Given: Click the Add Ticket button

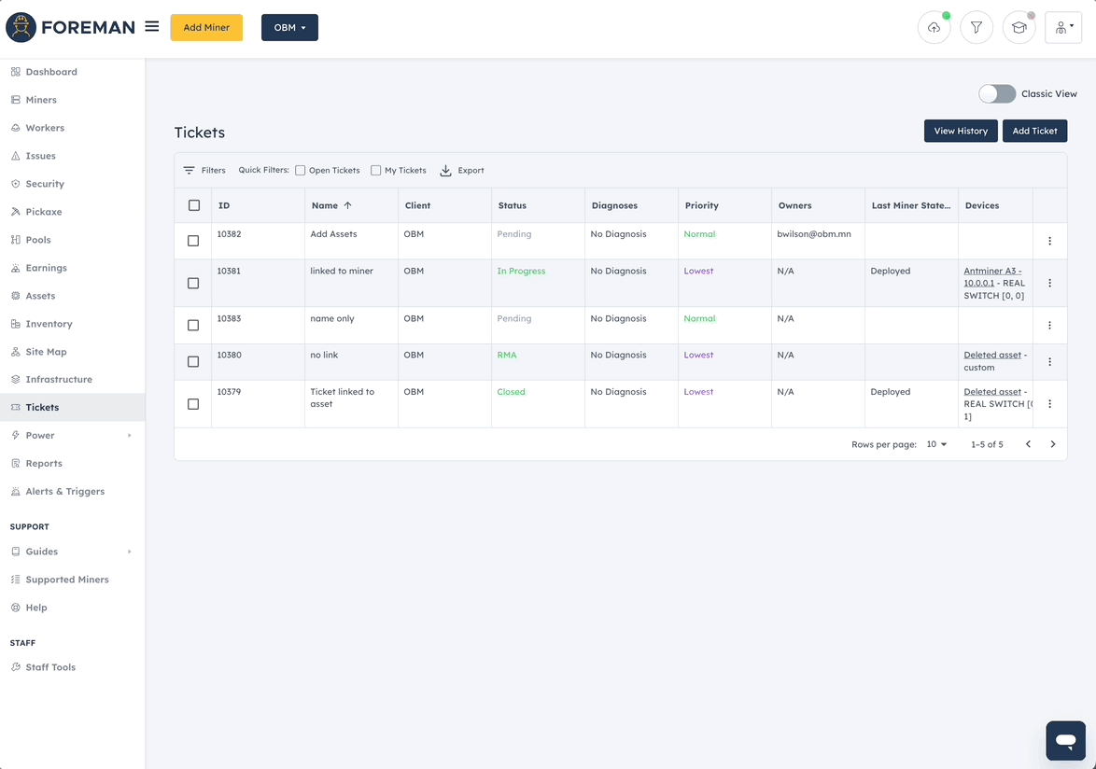Looking at the screenshot, I should click(1034, 131).
